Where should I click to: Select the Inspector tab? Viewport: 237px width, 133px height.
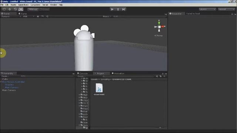pyautogui.click(x=176, y=14)
